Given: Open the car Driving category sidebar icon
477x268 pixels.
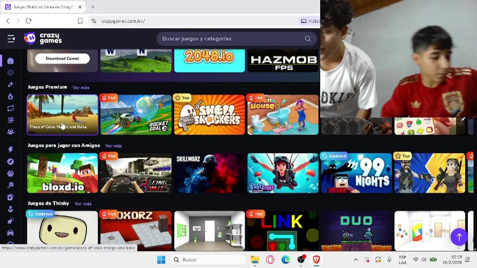Looking at the screenshot, I should pos(10,233).
